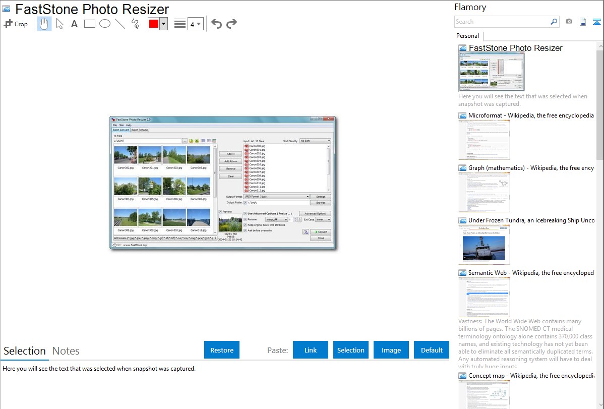604x409 pixels.
Task: Paste the Selection
Action: tap(351, 350)
